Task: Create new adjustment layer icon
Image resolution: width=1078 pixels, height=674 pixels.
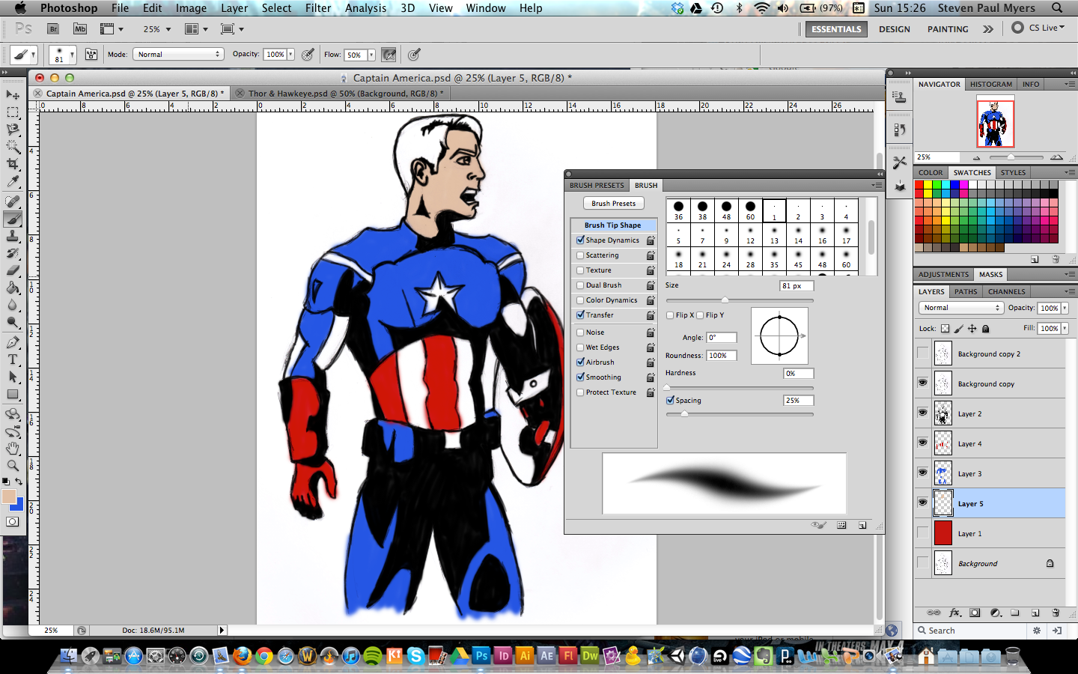Action: 995,613
